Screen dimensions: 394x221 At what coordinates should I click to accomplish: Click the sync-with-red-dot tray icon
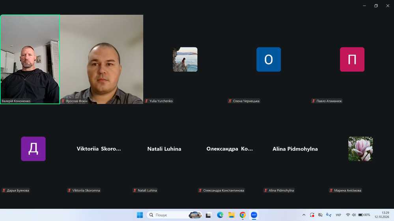click(312, 215)
